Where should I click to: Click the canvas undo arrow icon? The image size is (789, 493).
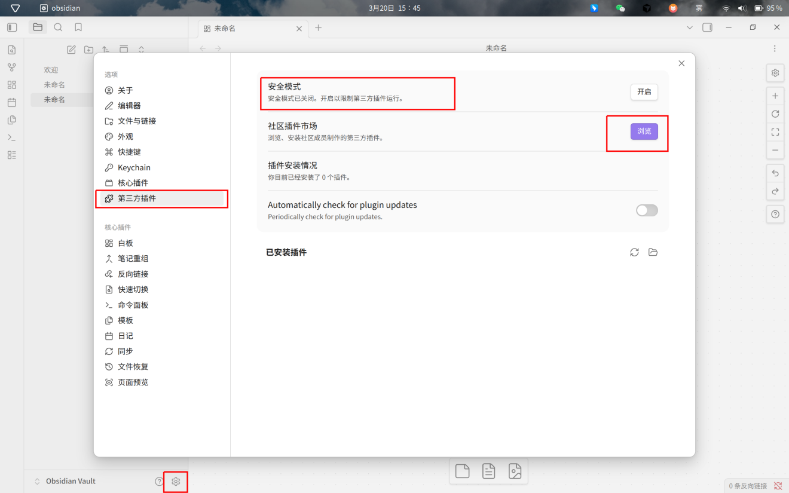point(775,173)
